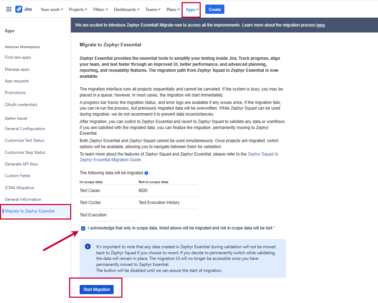Screen dimensions: 378x303
Task: Follow the 'here' link in banner
Action: 320,25
